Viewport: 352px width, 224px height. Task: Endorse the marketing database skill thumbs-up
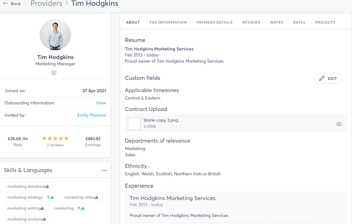(x=47, y=187)
